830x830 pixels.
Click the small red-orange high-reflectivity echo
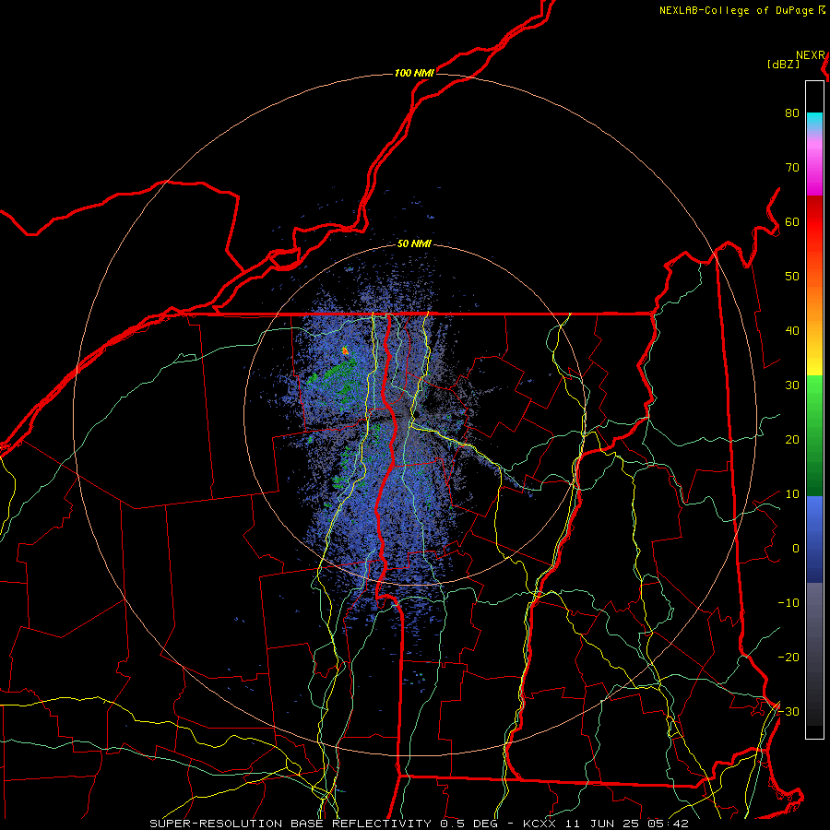coord(345,350)
